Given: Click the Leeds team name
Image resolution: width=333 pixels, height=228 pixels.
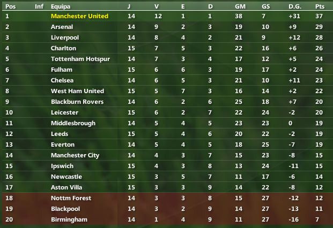Looking at the screenshot, I should [60, 134].
